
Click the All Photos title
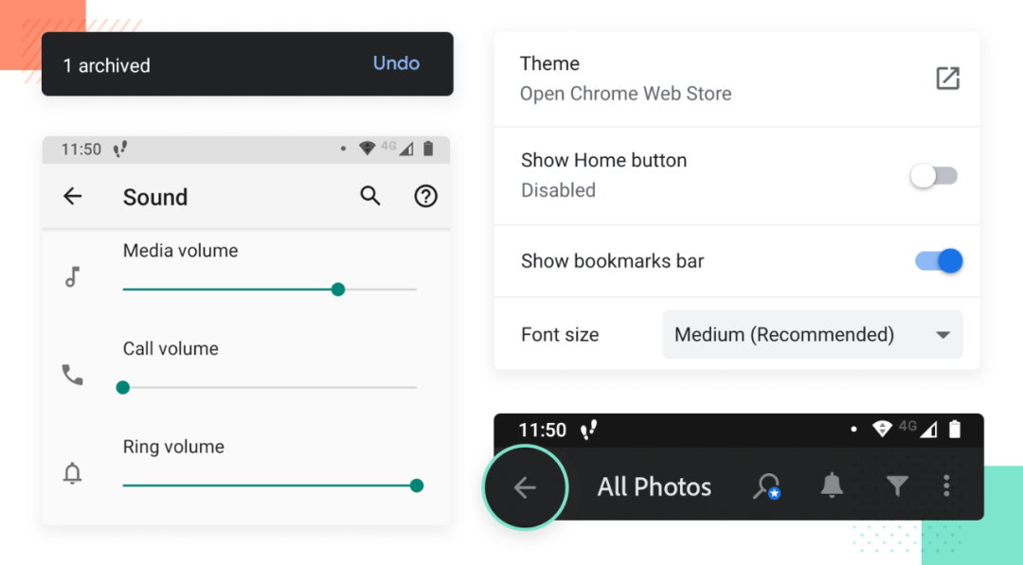(x=654, y=487)
